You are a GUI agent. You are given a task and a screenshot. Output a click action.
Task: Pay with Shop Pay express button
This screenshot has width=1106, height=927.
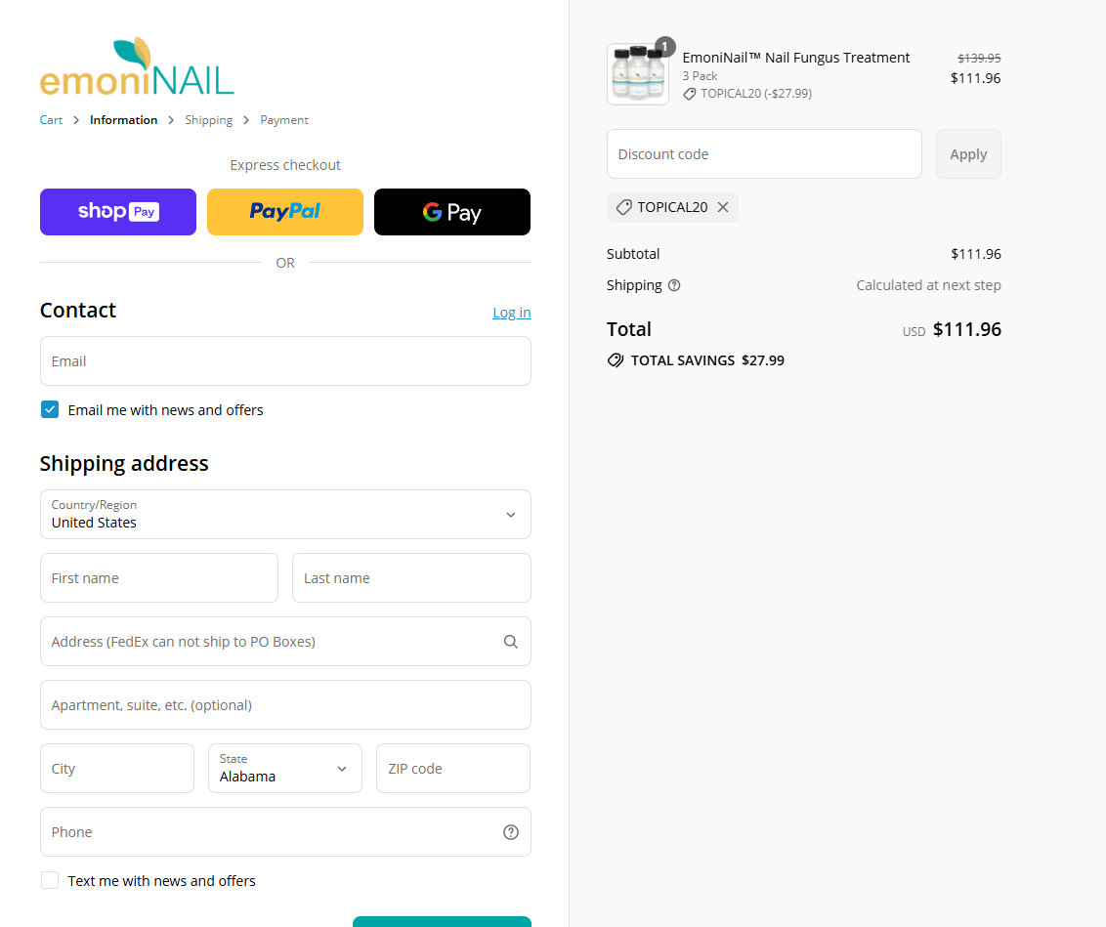point(118,212)
